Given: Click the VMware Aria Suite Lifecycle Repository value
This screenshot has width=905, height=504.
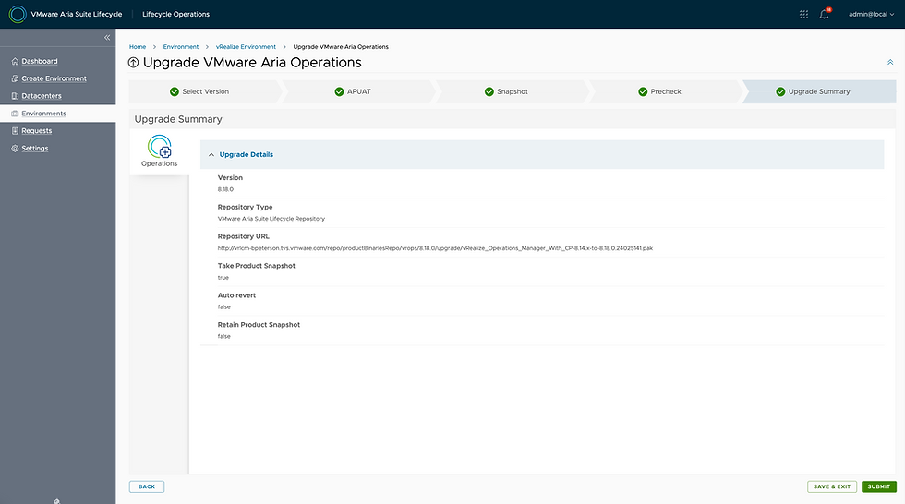Looking at the screenshot, I should (271, 219).
